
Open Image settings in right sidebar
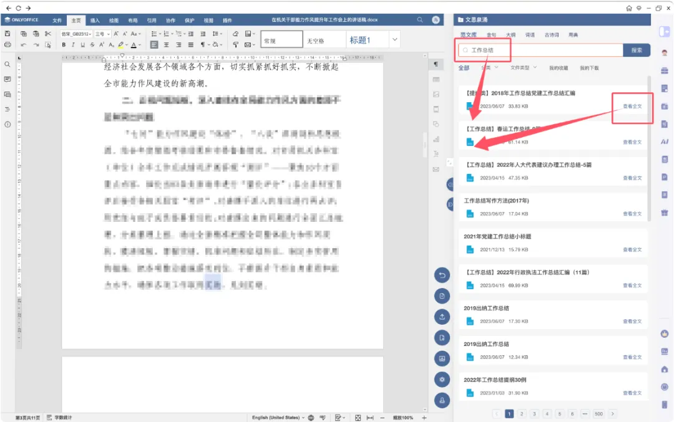[436, 95]
